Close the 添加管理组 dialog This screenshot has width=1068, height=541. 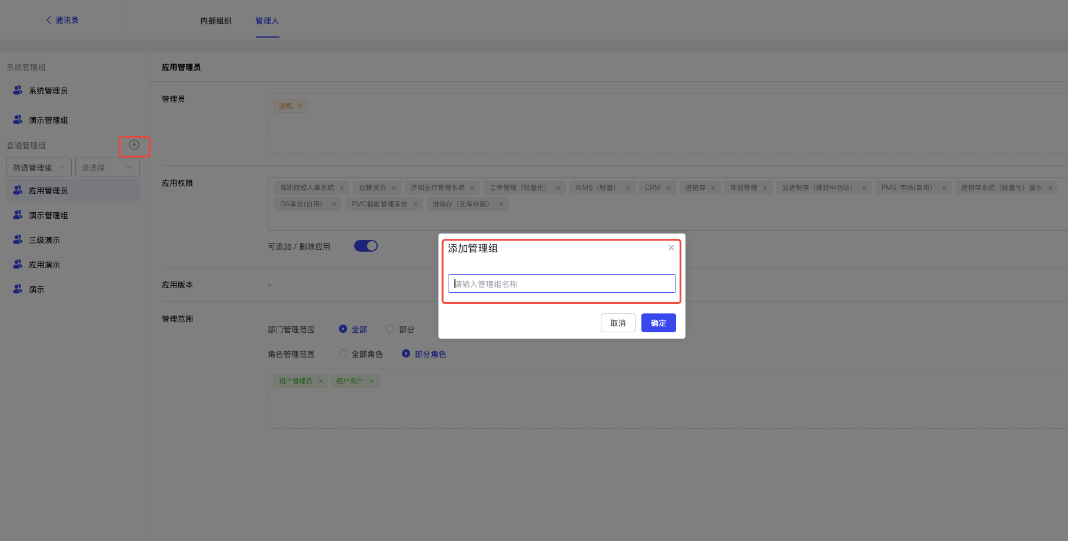[671, 248]
